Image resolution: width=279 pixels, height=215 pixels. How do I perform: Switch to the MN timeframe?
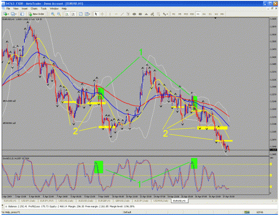click(222, 14)
